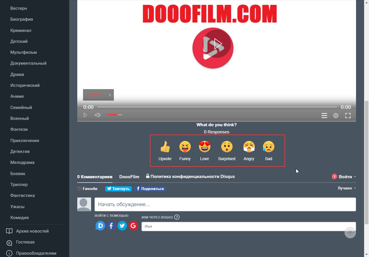Sign in using the Google icon
369x257 pixels.
[x=133, y=226]
